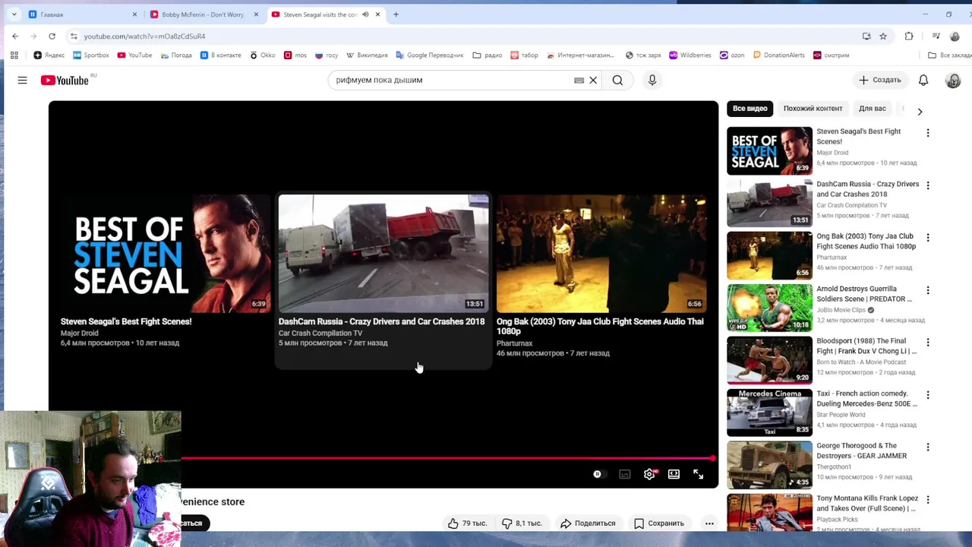Show more filter chips with right arrow
Image resolution: width=972 pixels, height=547 pixels.
pyautogui.click(x=920, y=112)
